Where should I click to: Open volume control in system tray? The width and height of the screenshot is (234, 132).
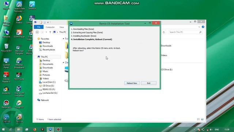[211, 129]
